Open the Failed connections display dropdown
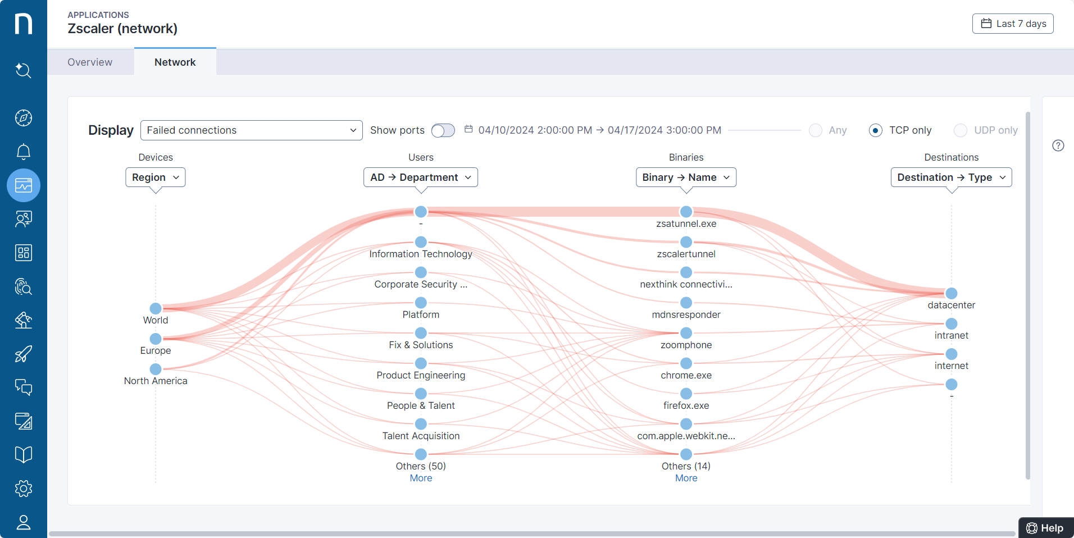Image resolution: width=1074 pixels, height=538 pixels. (x=251, y=130)
